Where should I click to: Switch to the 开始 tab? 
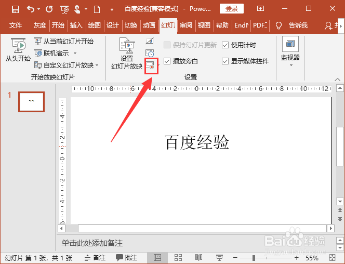58,25
